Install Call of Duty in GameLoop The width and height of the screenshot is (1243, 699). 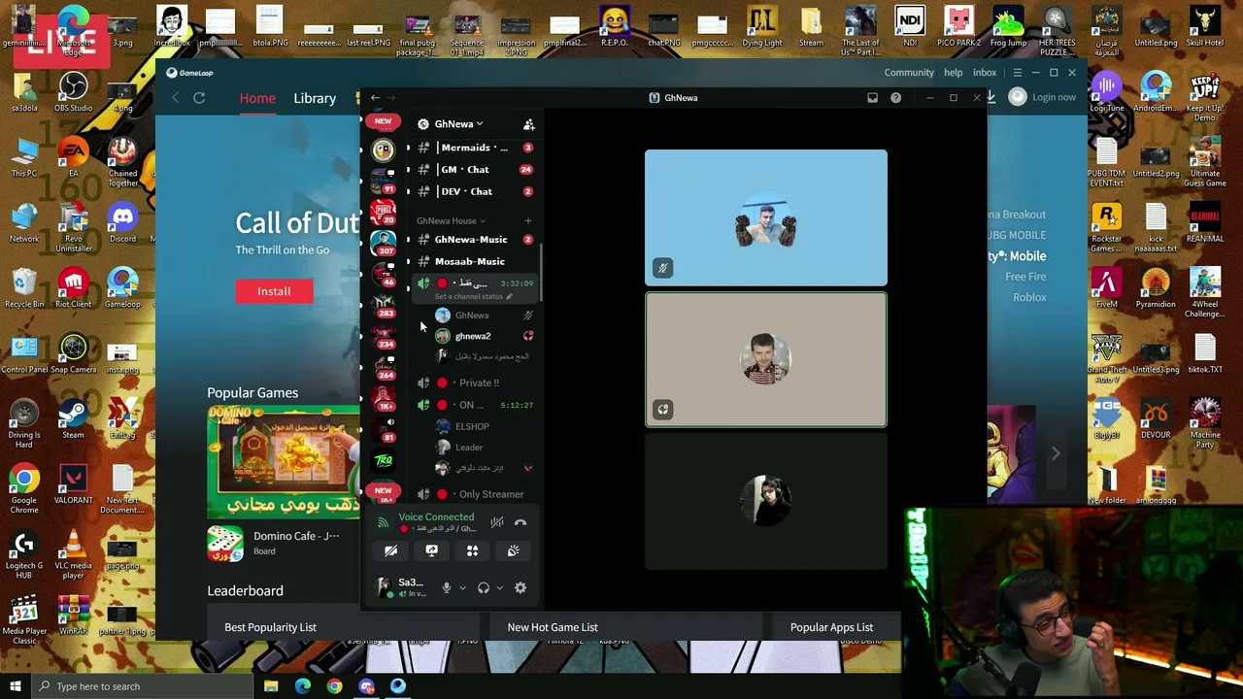pos(274,291)
